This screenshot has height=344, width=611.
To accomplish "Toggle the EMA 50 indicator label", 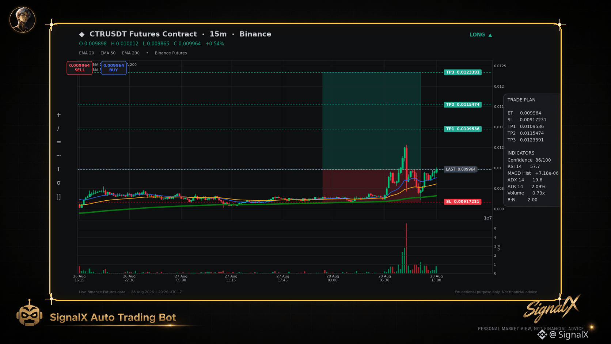I will (108, 53).
